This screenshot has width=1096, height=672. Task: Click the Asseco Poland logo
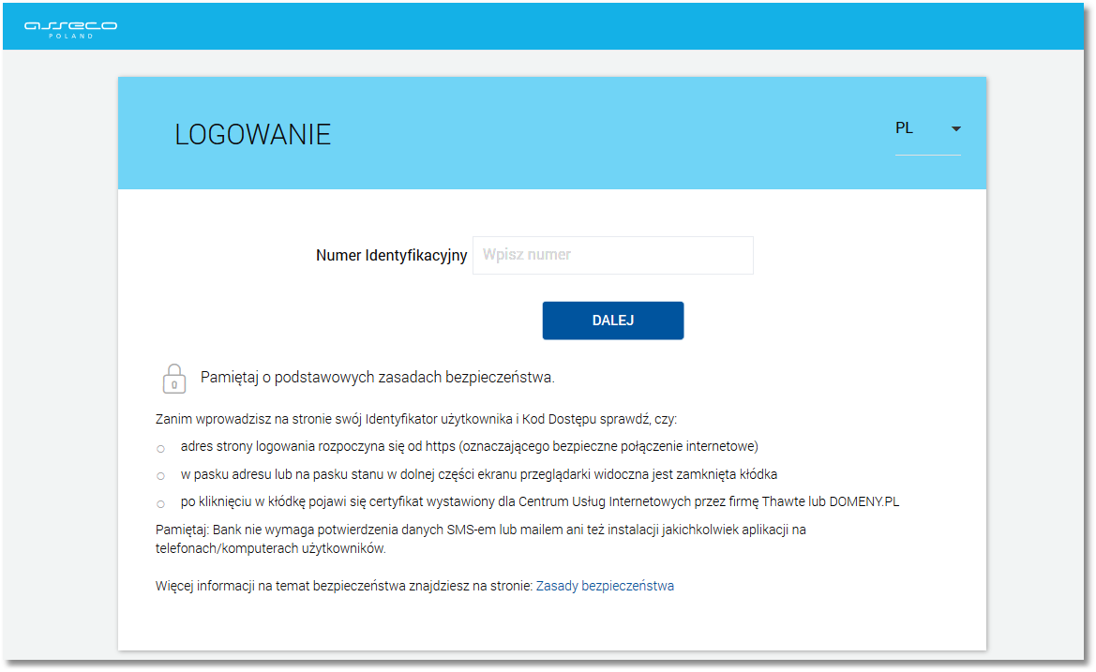(70, 29)
